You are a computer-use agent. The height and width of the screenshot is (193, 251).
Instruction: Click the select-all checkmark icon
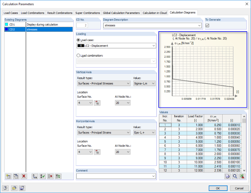tap(43, 176)
